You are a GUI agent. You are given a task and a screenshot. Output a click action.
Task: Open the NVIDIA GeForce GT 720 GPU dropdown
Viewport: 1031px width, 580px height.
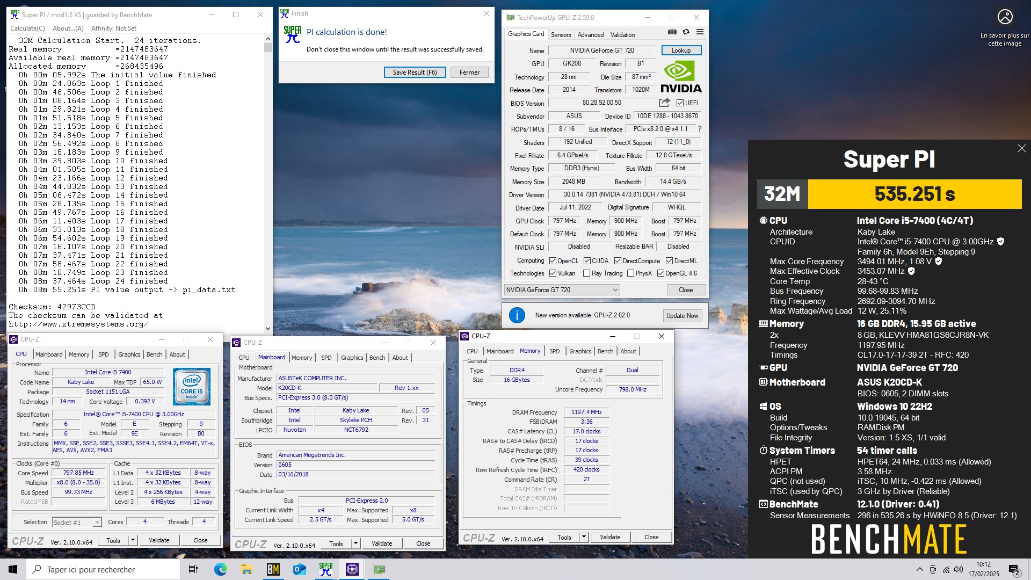[562, 290]
